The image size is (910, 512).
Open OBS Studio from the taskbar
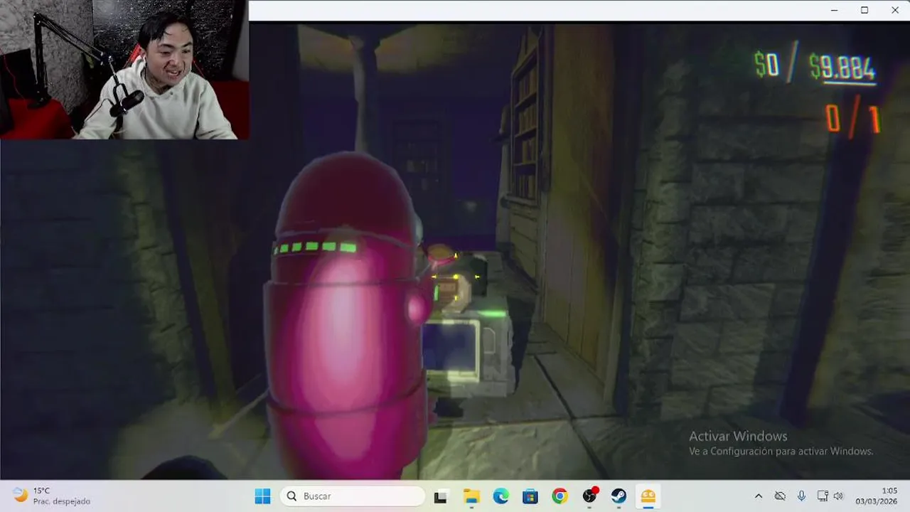coord(589,496)
